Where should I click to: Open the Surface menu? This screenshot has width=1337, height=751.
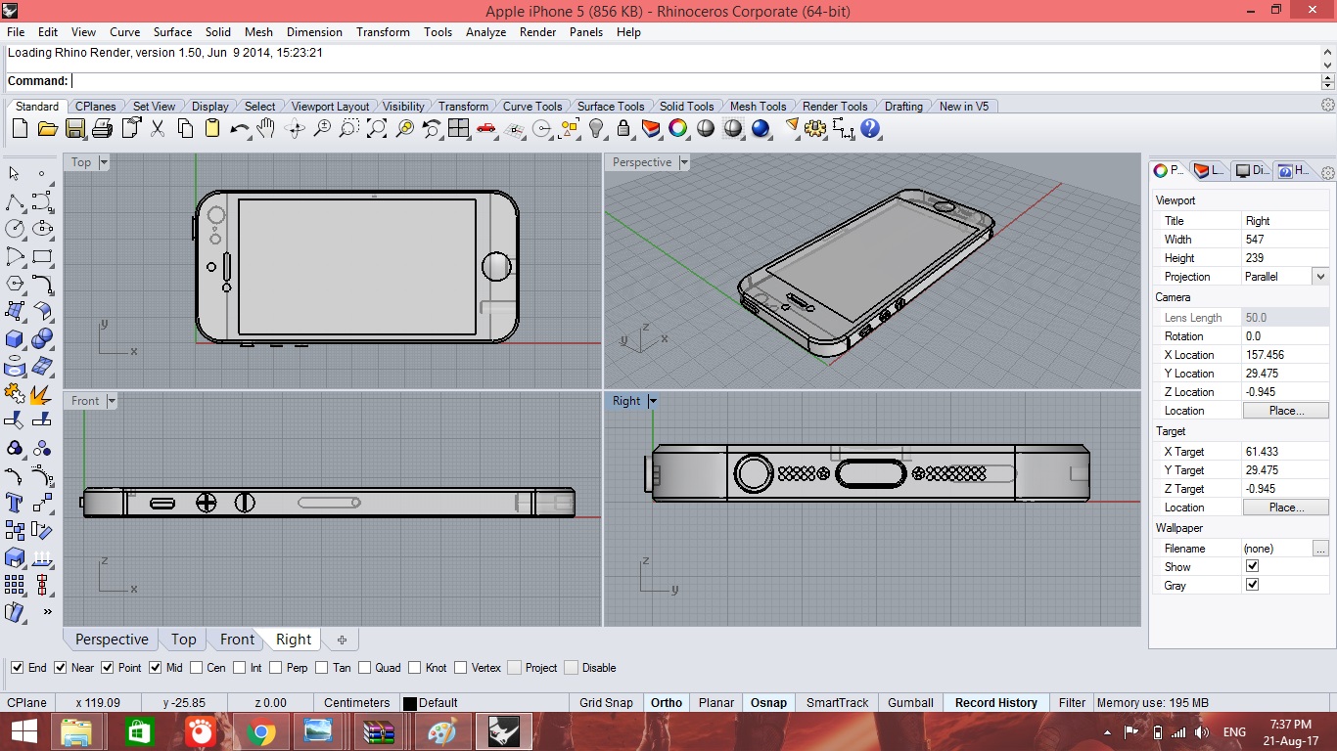(x=172, y=31)
